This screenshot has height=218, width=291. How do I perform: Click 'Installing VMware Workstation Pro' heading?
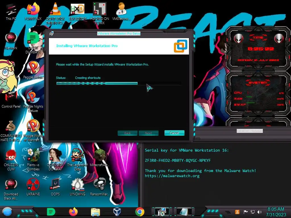[x=87, y=46]
